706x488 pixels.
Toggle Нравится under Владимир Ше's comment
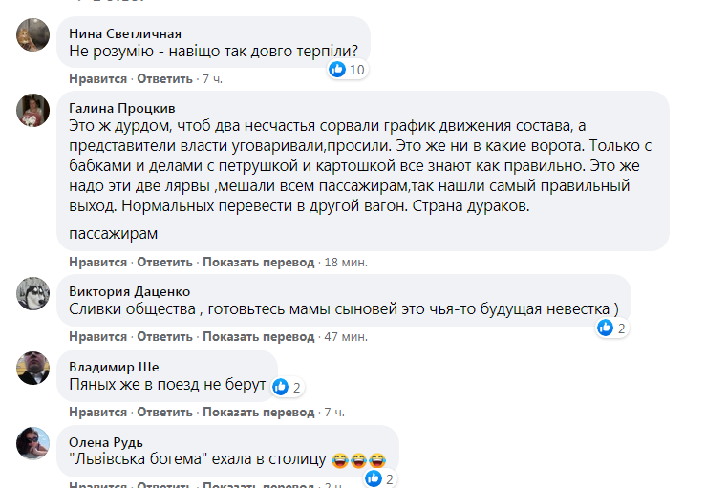98,413
